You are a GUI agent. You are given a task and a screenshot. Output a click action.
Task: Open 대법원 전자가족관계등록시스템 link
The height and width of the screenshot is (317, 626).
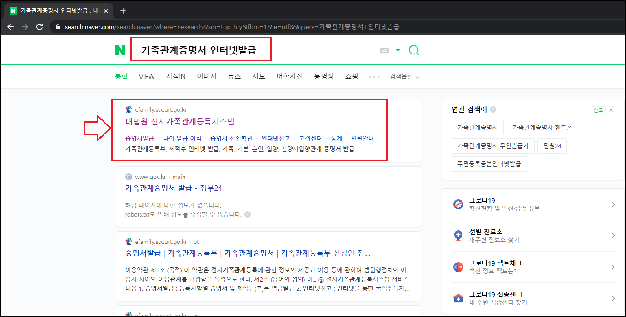(180, 121)
